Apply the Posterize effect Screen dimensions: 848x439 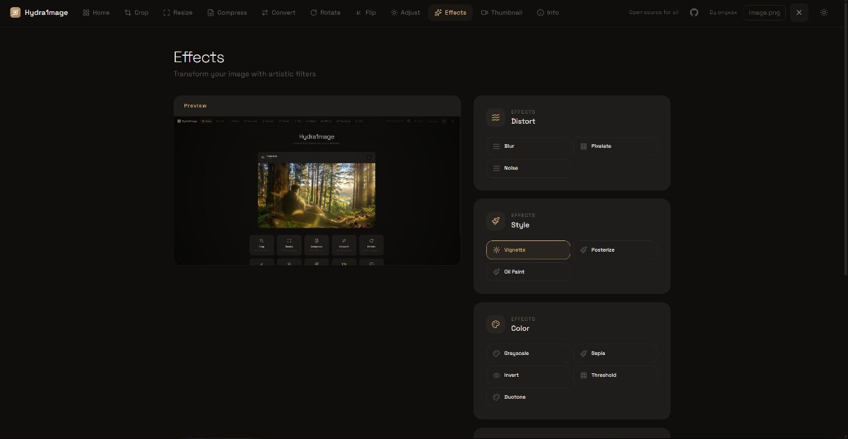click(x=615, y=250)
